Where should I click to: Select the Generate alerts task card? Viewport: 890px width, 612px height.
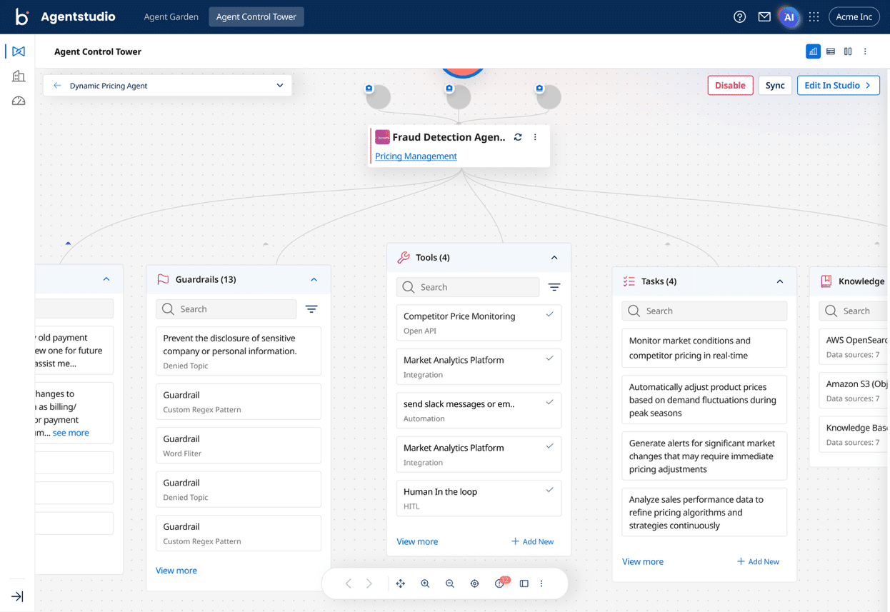tap(704, 456)
